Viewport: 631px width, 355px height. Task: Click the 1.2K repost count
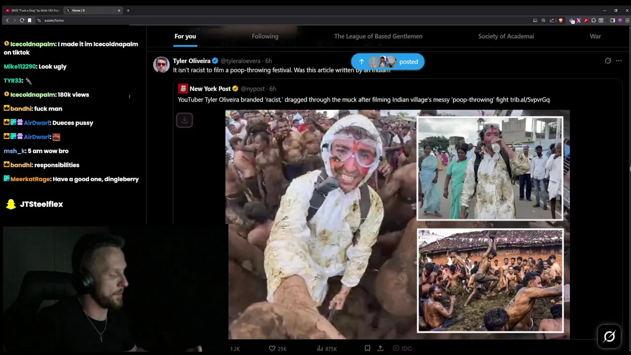click(235, 349)
